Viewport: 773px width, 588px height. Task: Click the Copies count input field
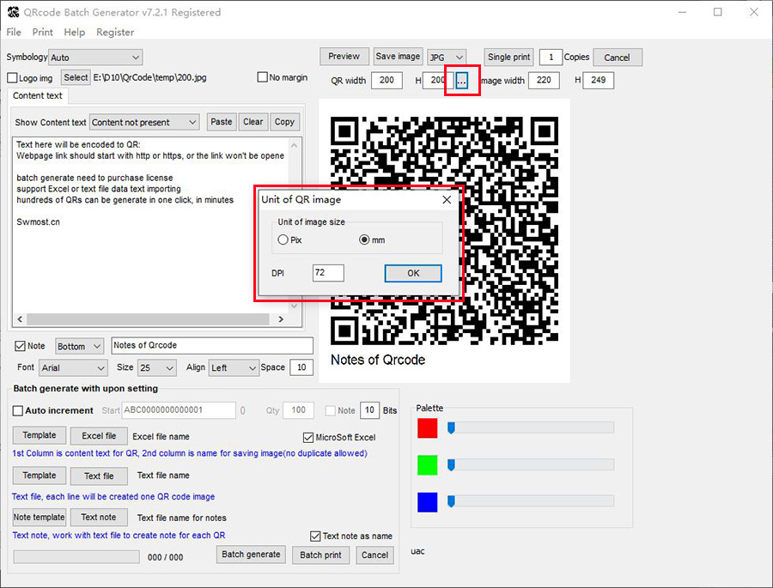coord(551,58)
